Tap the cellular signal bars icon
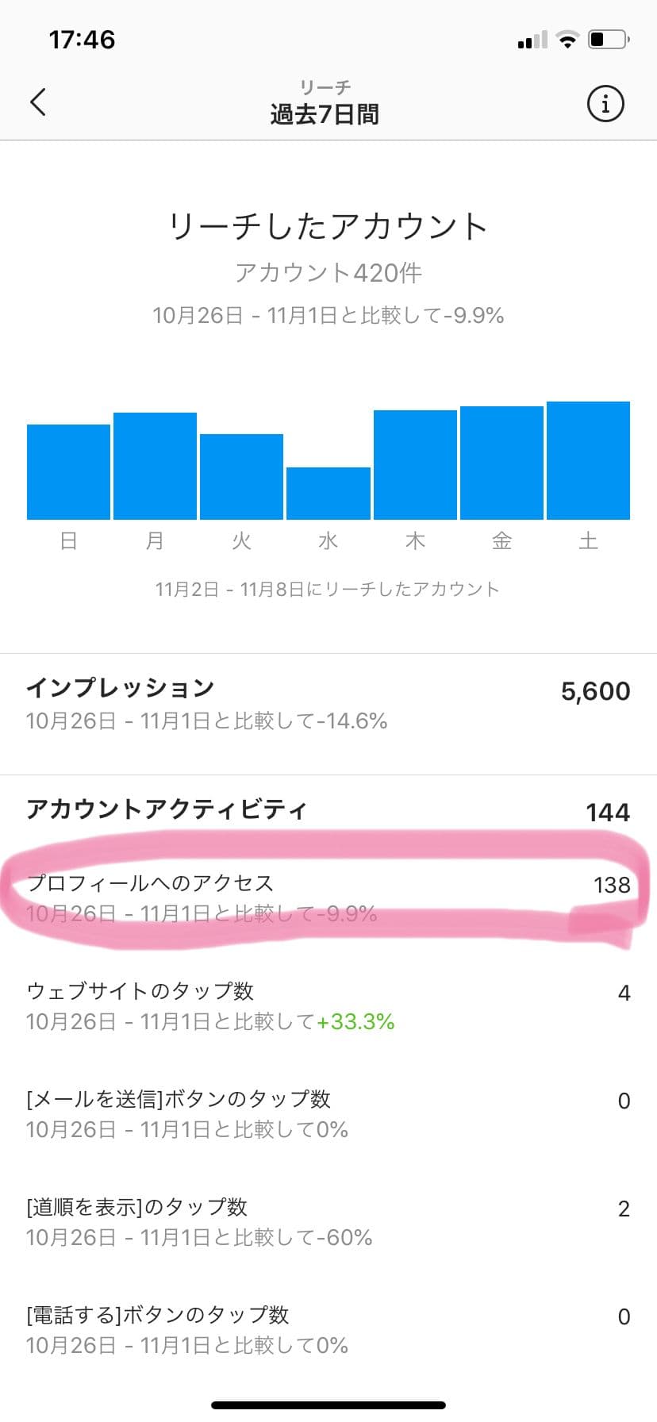The height and width of the screenshot is (1422, 657). 532,40
